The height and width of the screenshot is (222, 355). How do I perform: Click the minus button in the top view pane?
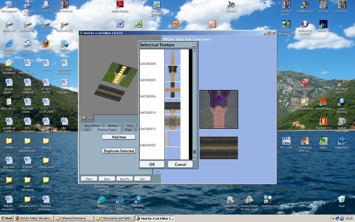point(158,171)
